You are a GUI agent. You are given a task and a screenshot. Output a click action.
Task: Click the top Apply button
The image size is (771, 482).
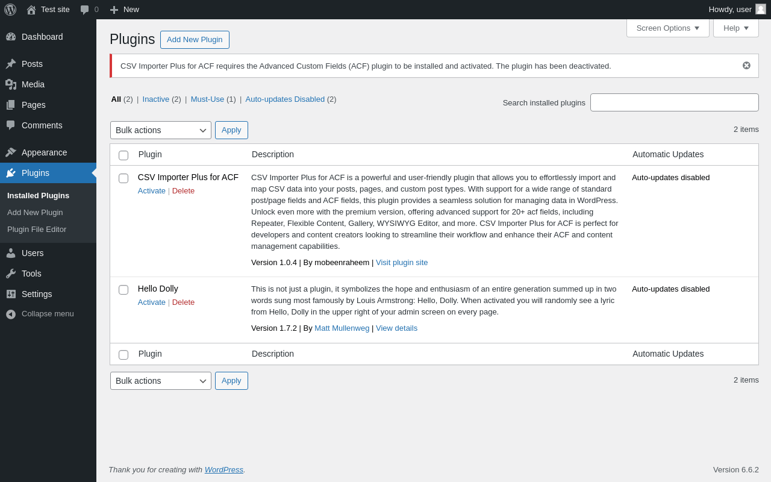click(231, 130)
